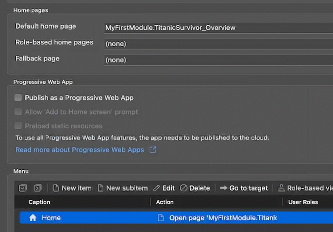333x232 pixels.
Task: Click the collapse all icon in Menu toolbar
Action: coord(38,188)
